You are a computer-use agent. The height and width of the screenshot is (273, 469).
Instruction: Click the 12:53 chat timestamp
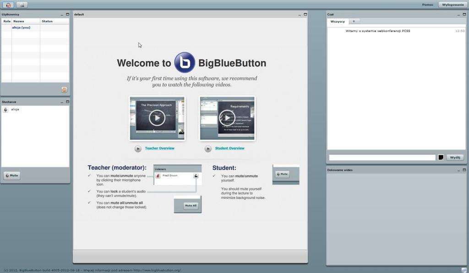460,31
